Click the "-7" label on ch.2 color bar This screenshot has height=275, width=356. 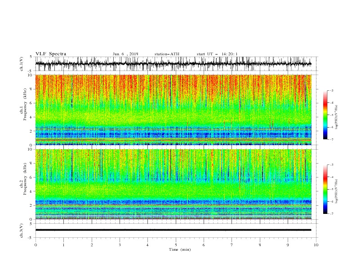(332, 213)
